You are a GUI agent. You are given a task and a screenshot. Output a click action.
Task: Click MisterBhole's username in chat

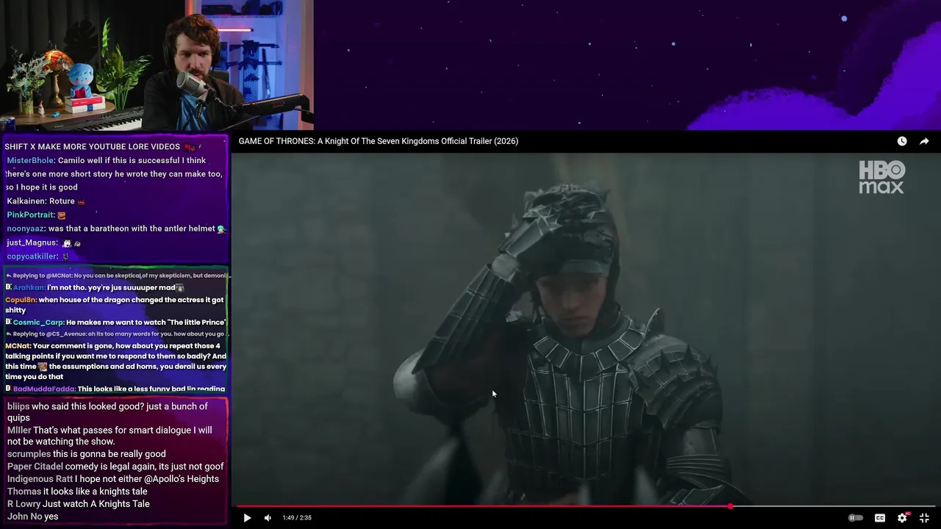[x=30, y=160]
